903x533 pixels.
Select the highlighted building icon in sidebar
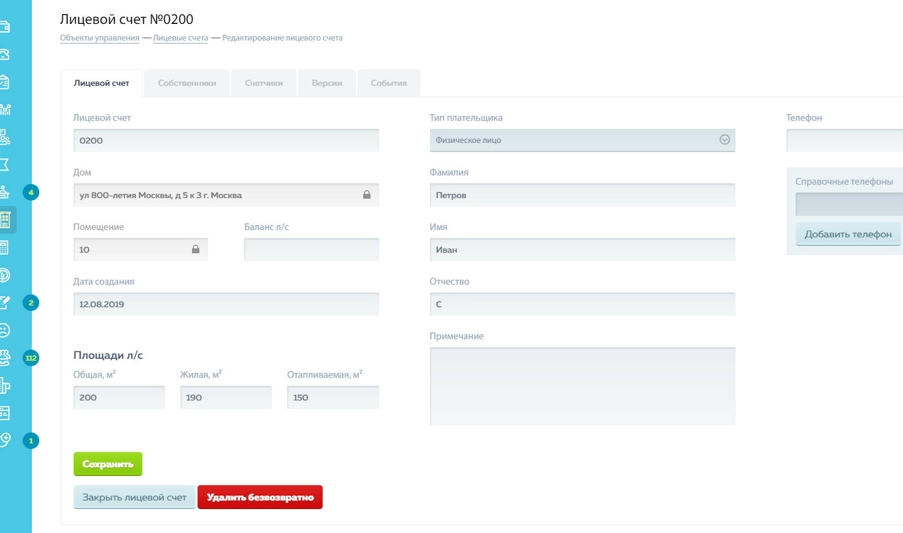[6, 220]
